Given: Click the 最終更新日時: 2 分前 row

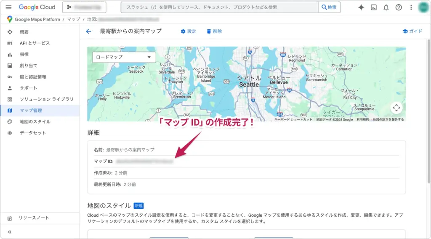Looking at the screenshot, I should [247, 184].
